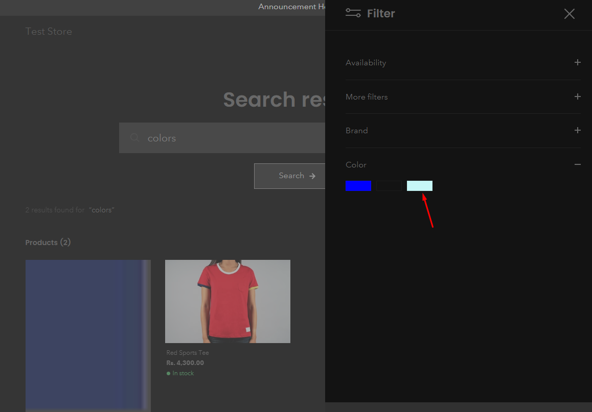Choose the black color swatch

tap(389, 186)
